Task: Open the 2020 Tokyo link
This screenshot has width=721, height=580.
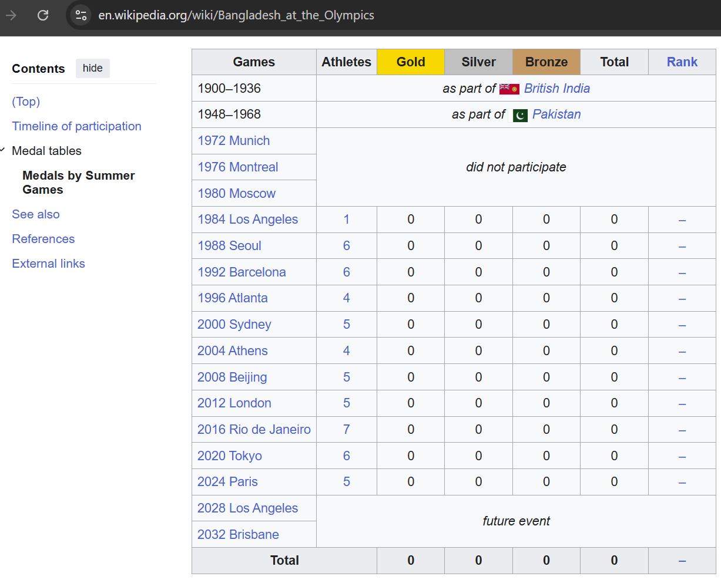Action: [x=229, y=456]
